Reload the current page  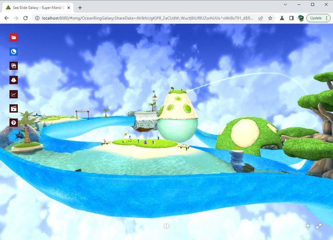click(x=25, y=18)
